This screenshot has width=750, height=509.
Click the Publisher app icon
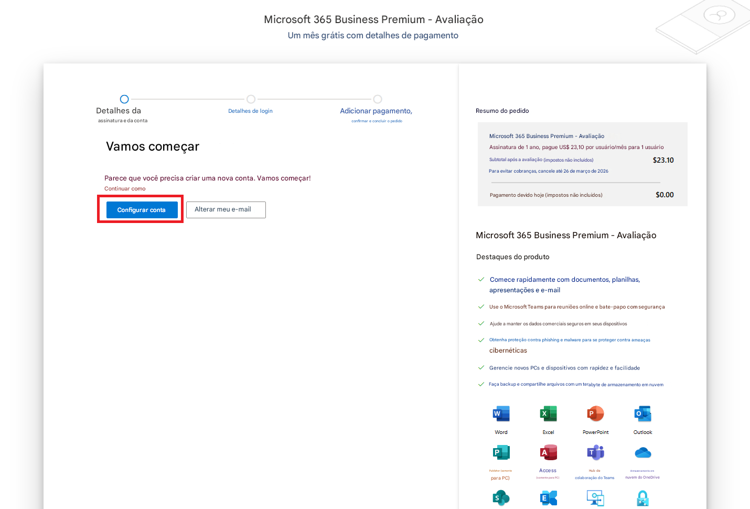tap(501, 452)
